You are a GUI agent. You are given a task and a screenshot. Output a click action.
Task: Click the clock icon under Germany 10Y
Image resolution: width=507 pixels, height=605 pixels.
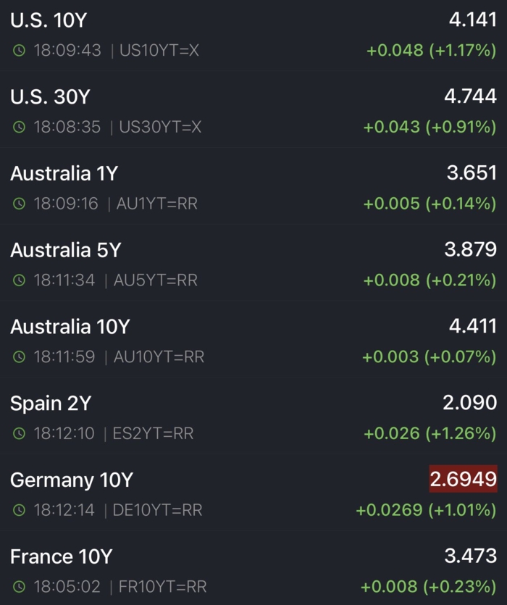pos(19,511)
